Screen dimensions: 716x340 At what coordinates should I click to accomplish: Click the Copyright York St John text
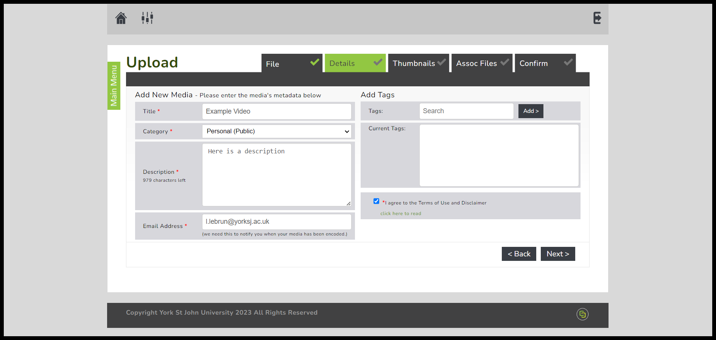tap(222, 313)
